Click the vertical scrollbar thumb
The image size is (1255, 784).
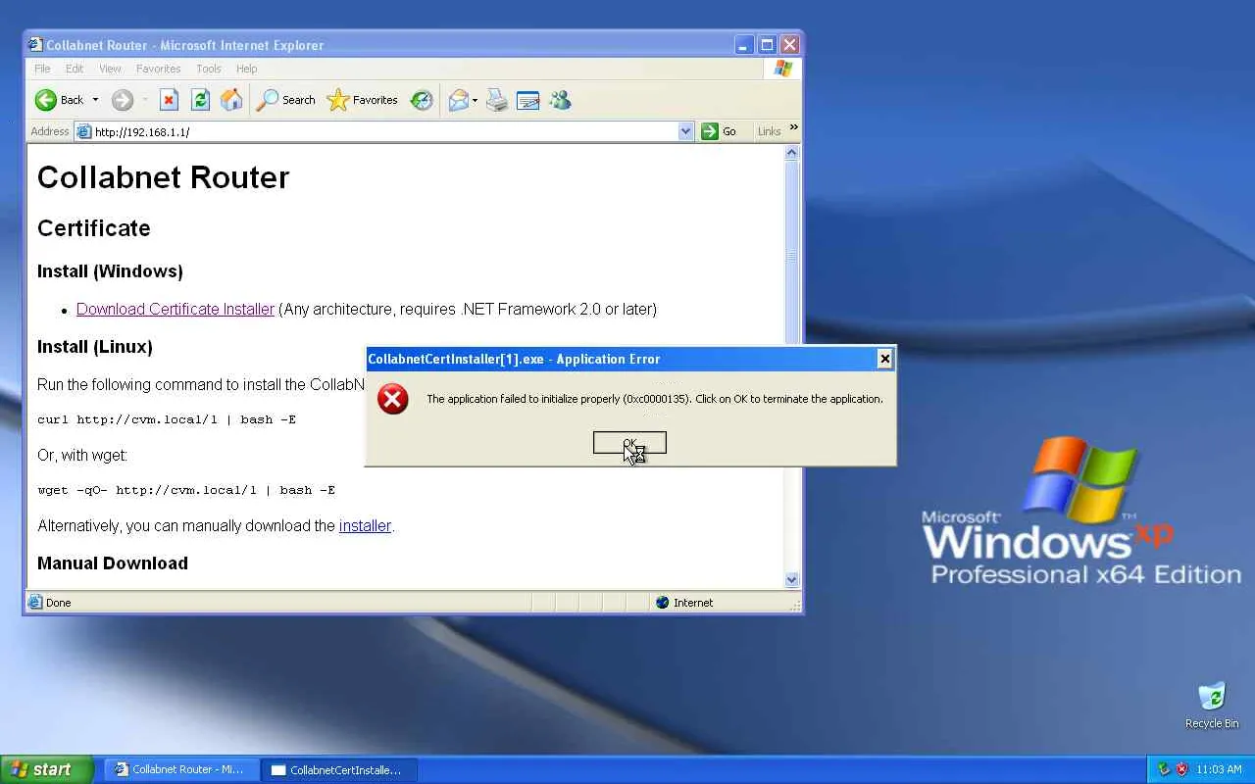(x=792, y=255)
